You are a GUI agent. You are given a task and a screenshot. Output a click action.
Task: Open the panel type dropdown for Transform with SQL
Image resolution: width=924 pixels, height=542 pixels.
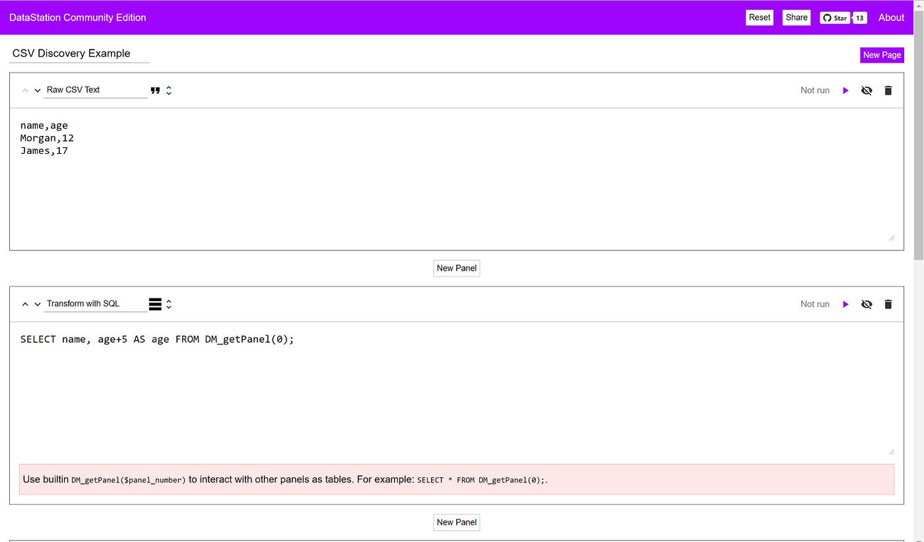169,304
